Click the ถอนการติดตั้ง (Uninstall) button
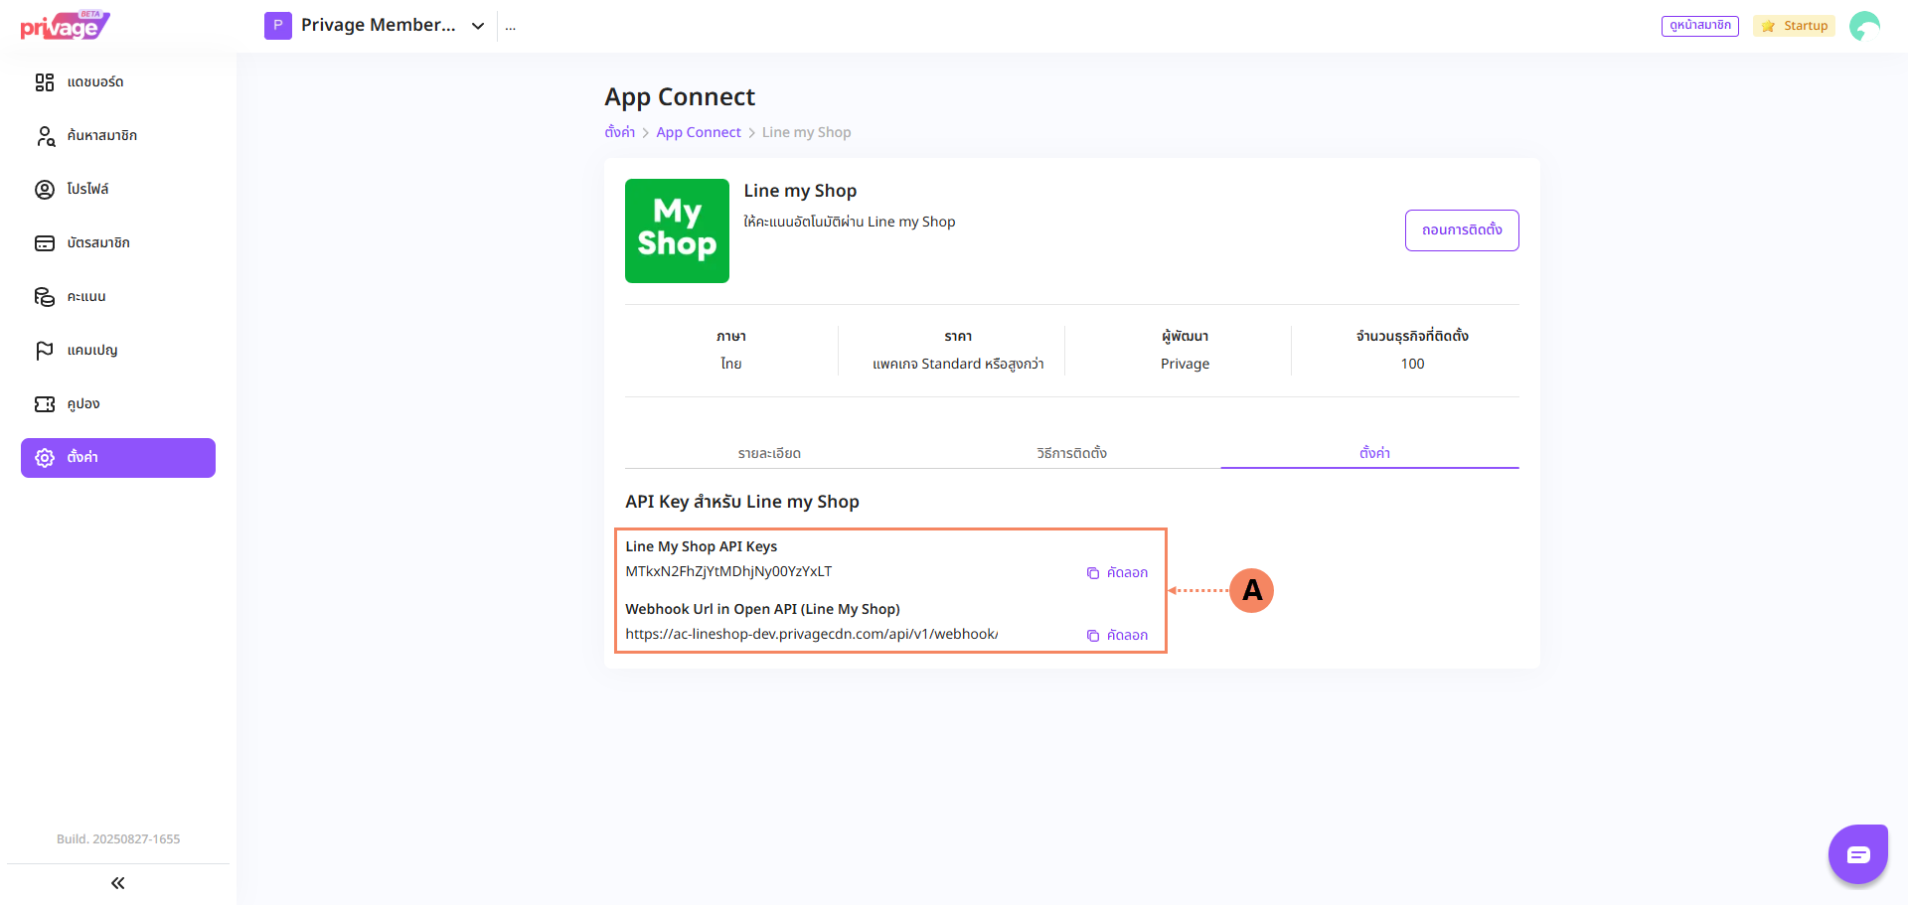 click(x=1461, y=230)
